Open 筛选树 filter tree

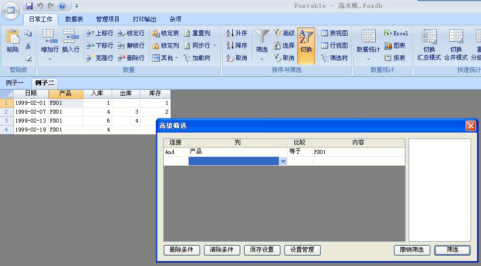(x=335, y=58)
